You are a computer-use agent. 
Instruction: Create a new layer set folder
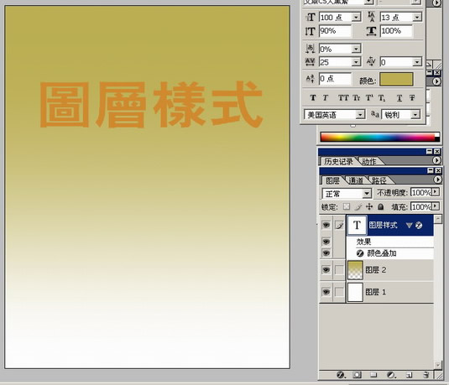[x=373, y=375]
